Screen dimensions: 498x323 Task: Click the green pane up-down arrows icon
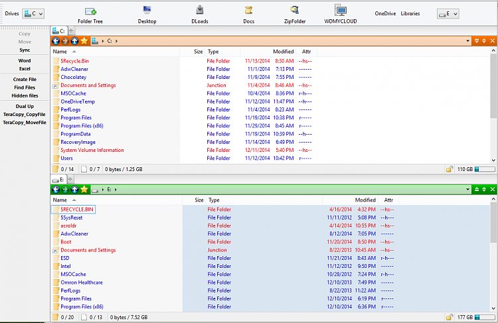[x=484, y=190]
